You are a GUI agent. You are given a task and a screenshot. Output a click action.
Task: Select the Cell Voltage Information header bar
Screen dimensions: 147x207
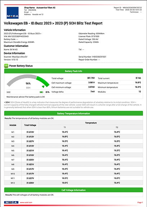click(73, 190)
